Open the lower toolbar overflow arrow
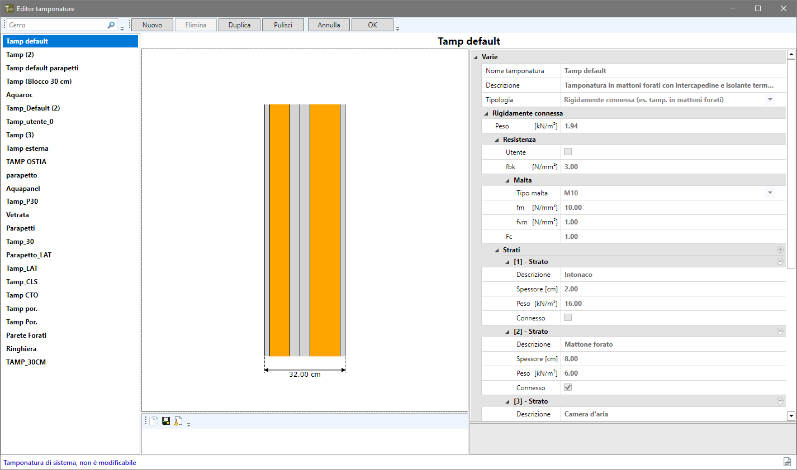Screen dimensions: 797x470 189,424
